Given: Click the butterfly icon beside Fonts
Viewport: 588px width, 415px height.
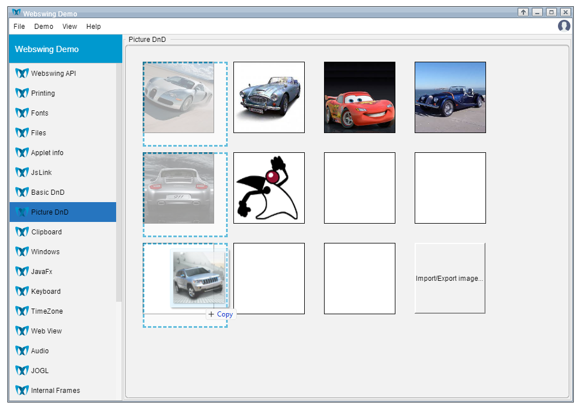Looking at the screenshot, I should tap(22, 113).
